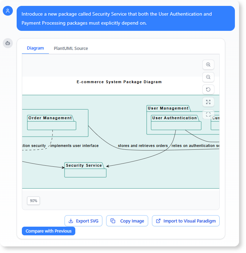The height and width of the screenshot is (253, 246).
Task: Click Import to Visual Paradigm button
Action: [186, 221]
